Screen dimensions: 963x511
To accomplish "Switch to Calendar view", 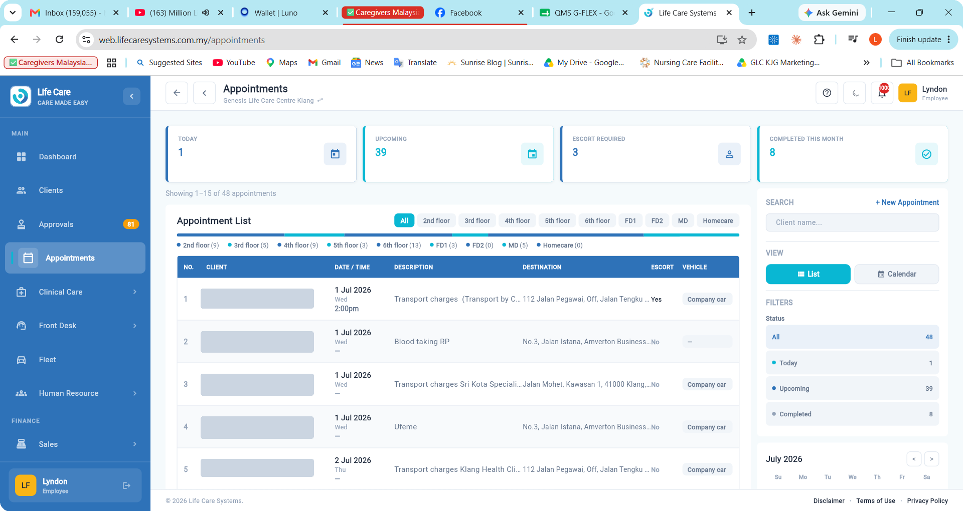I will pyautogui.click(x=897, y=274).
